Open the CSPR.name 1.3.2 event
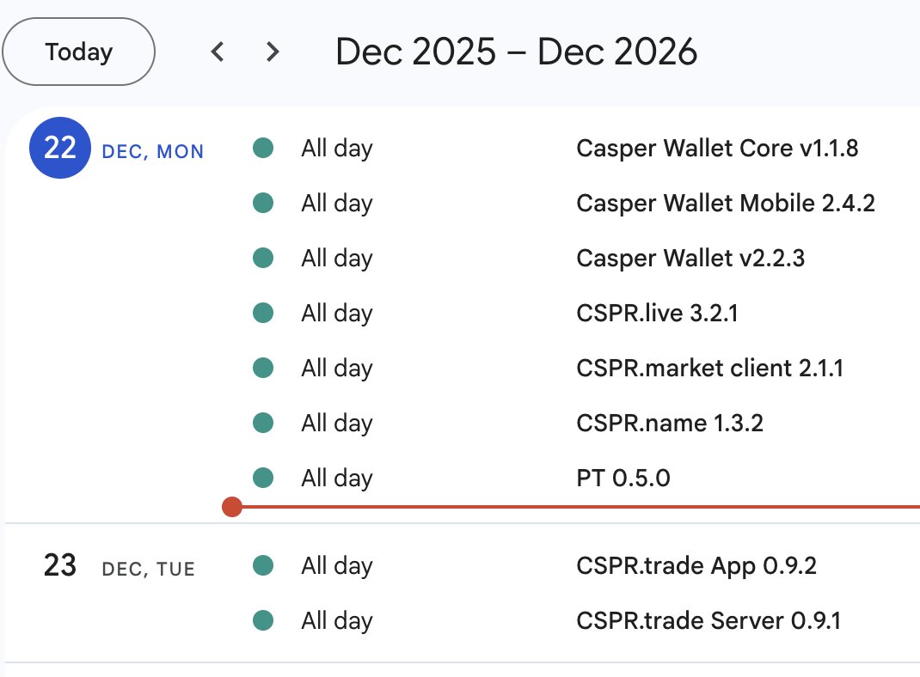The width and height of the screenshot is (920, 677). [x=670, y=424]
